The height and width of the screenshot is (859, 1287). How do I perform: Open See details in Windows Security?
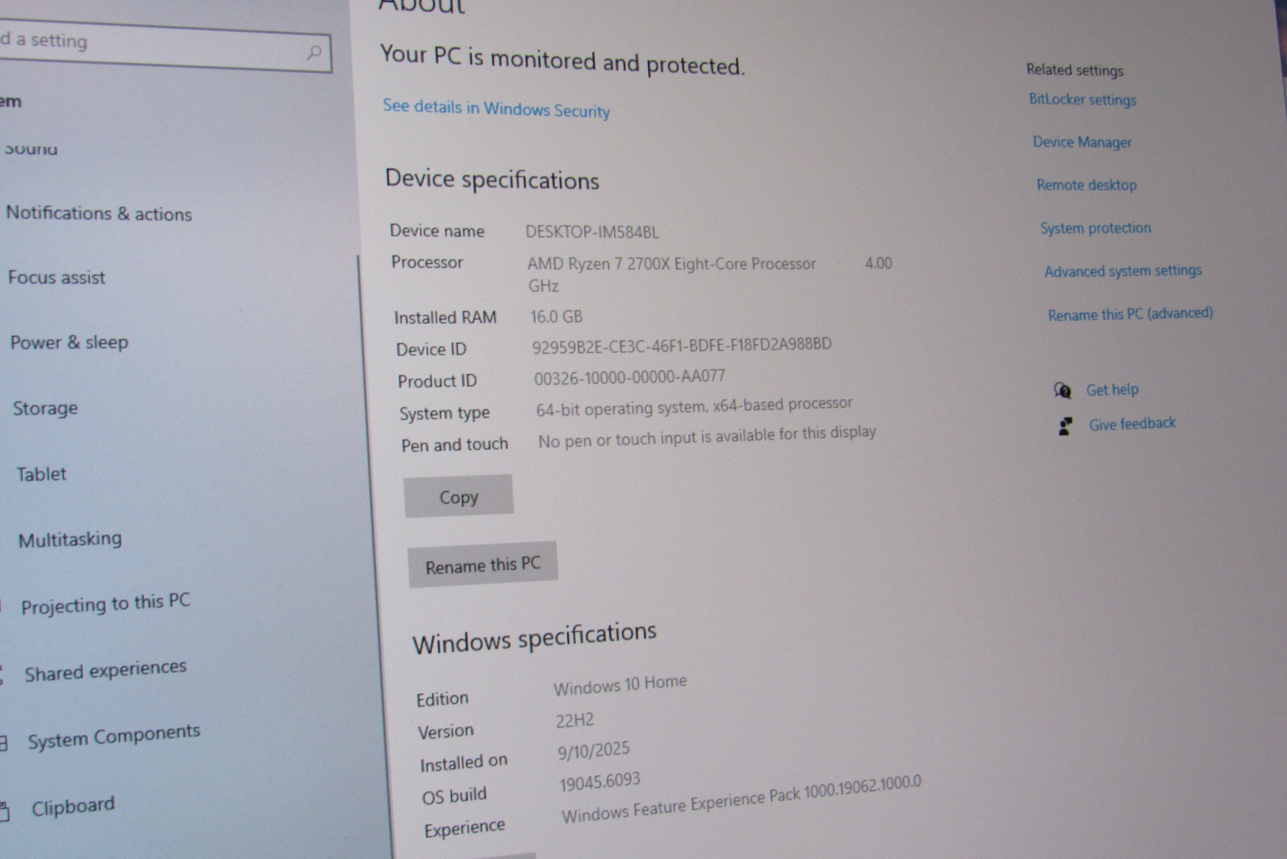pyautogui.click(x=496, y=109)
